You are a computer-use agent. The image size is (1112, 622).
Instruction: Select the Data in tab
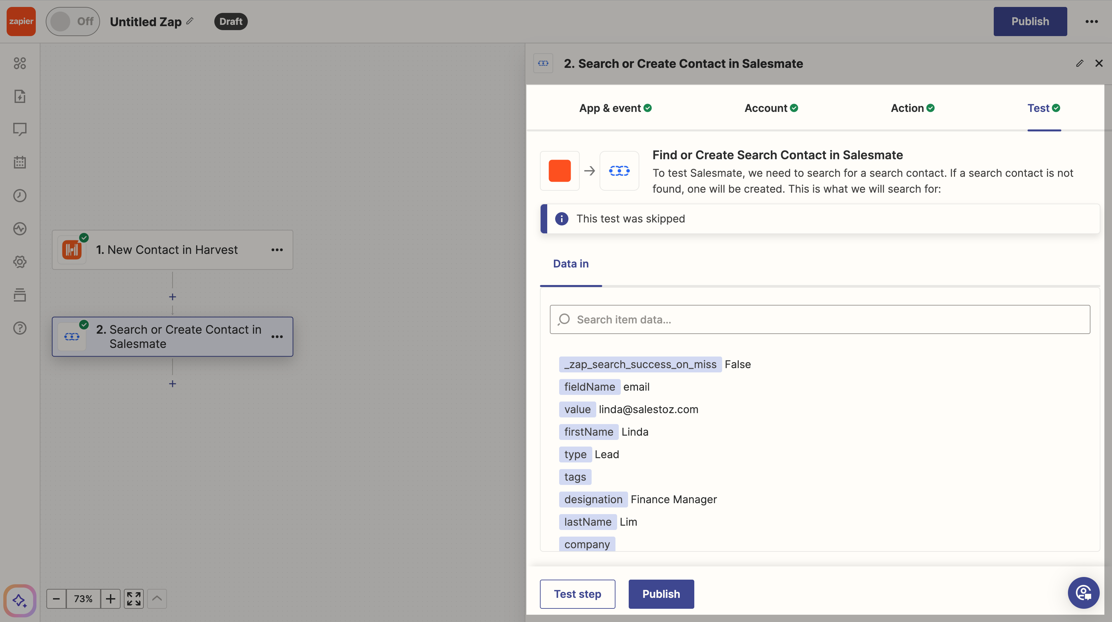[x=571, y=263]
